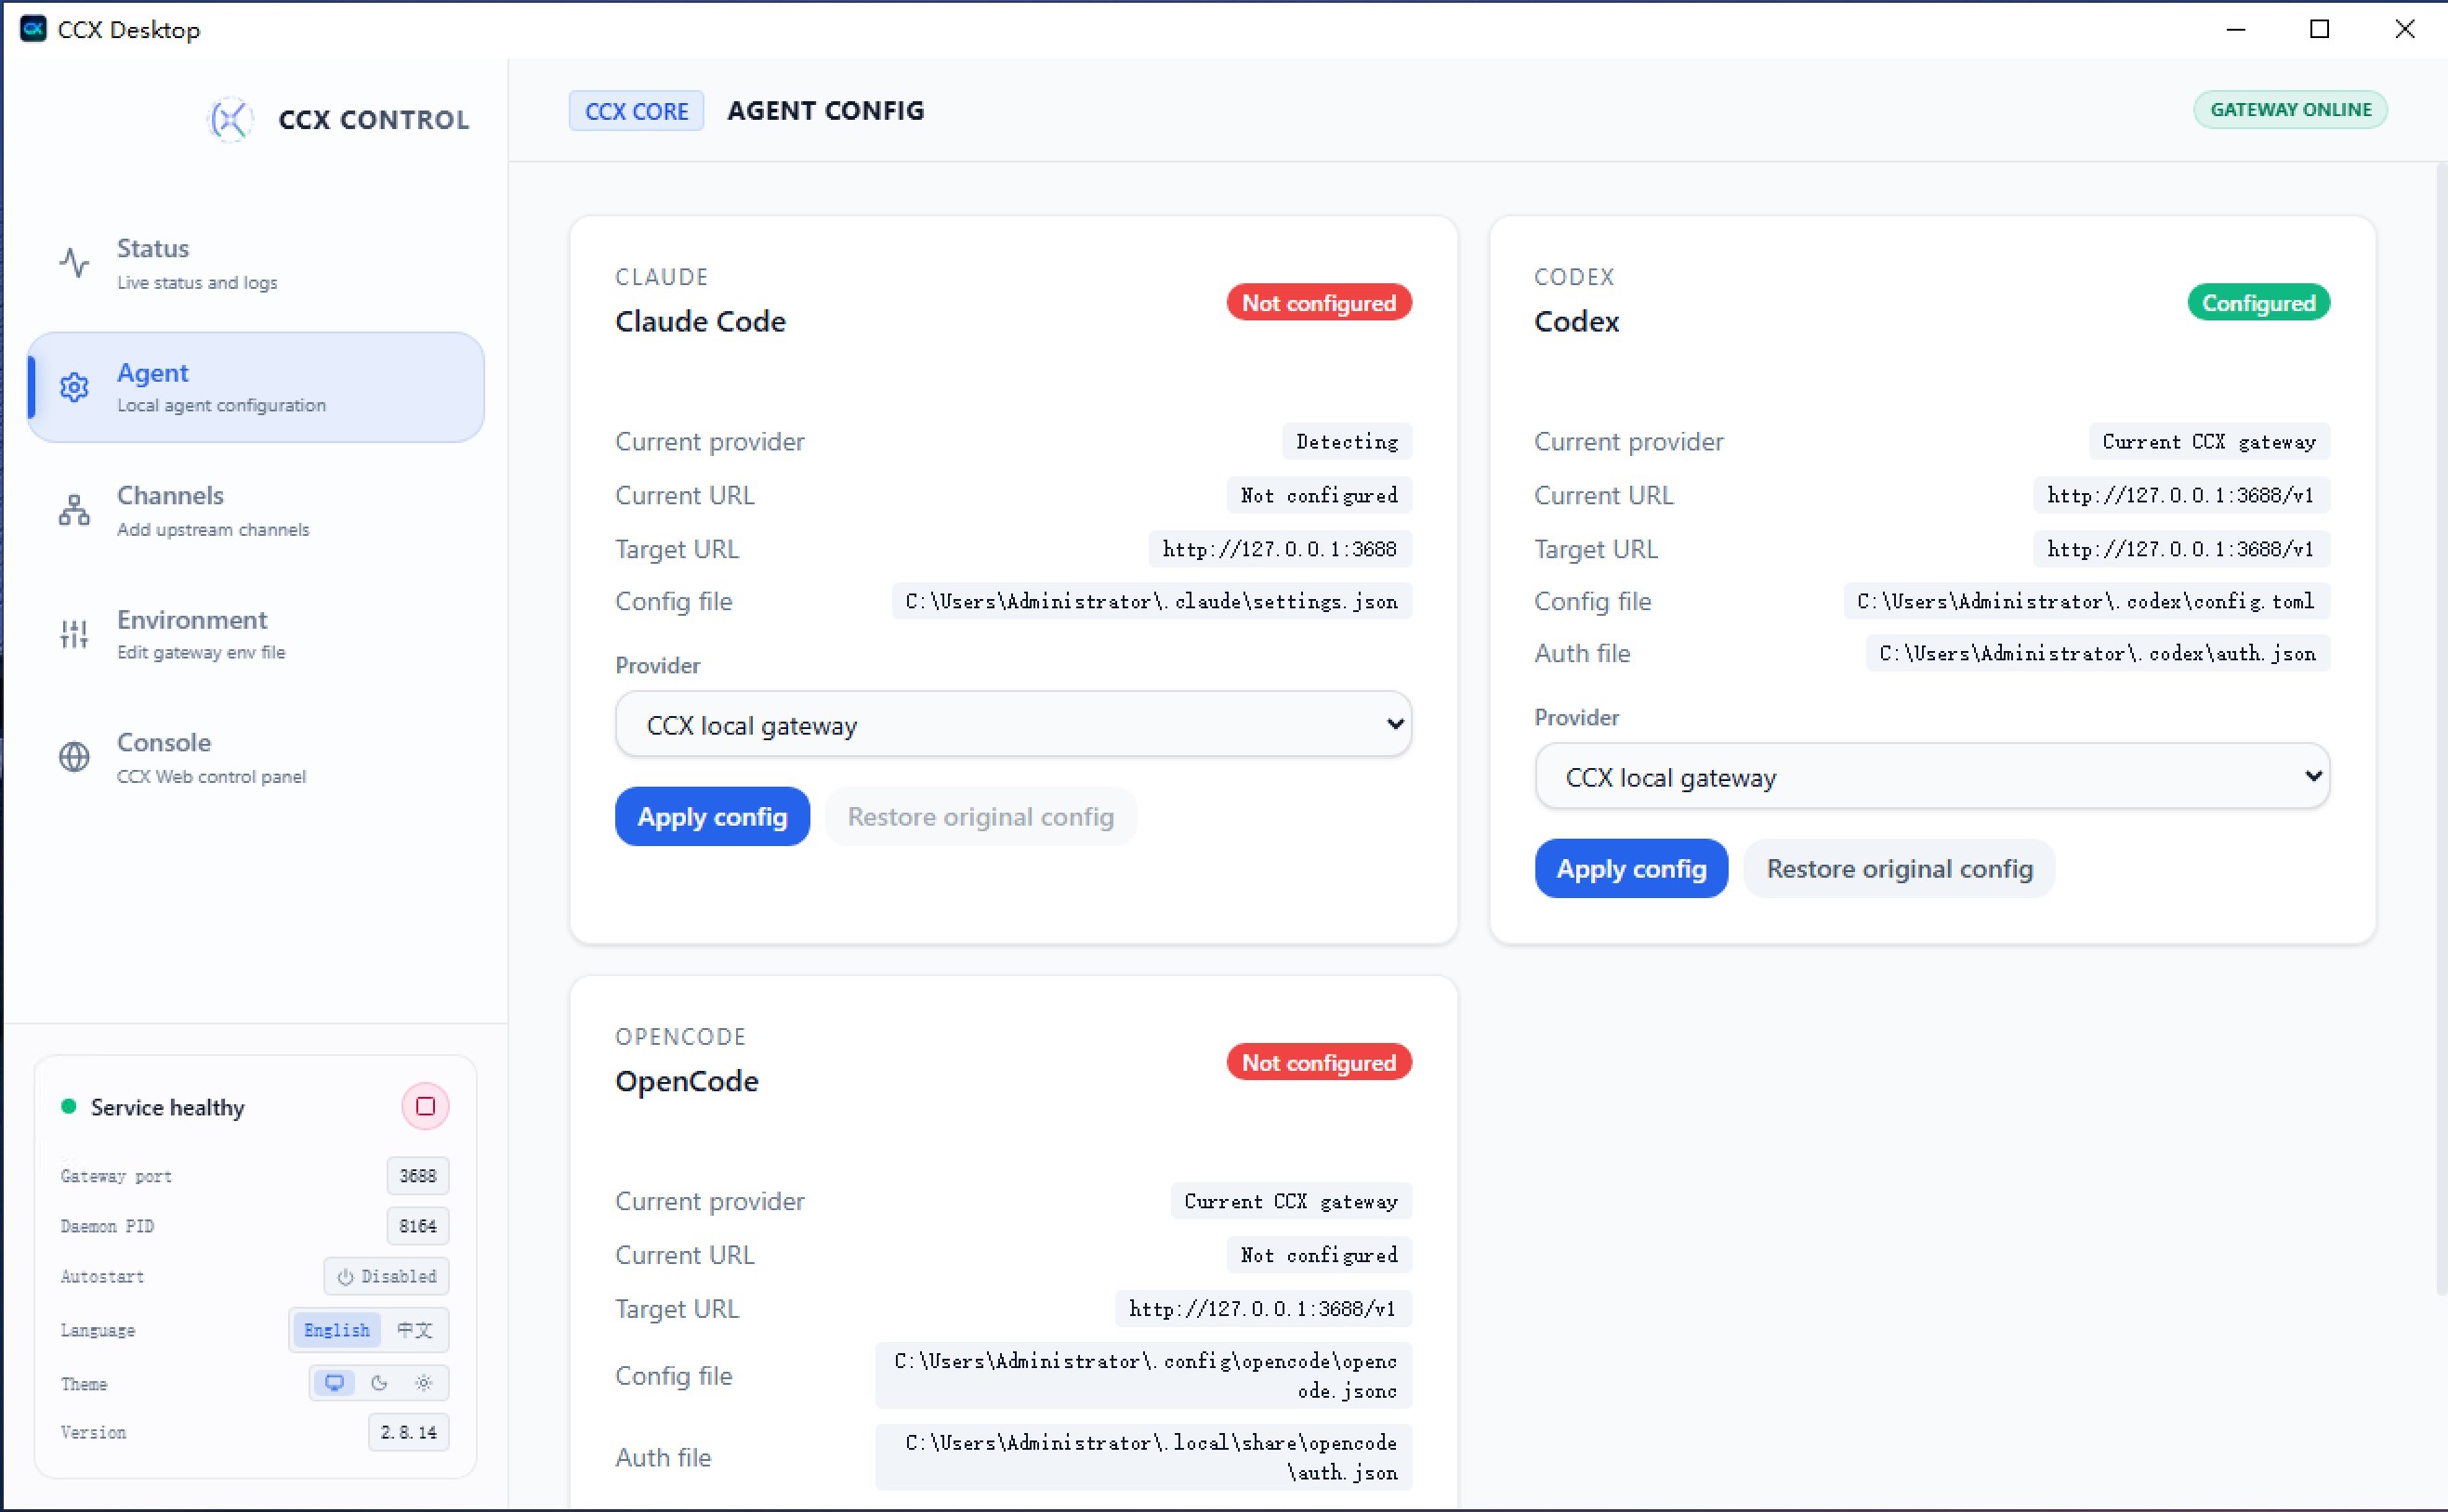Click Claude config file path settings.json
Screen dimensions: 2448x1512
1152,601
